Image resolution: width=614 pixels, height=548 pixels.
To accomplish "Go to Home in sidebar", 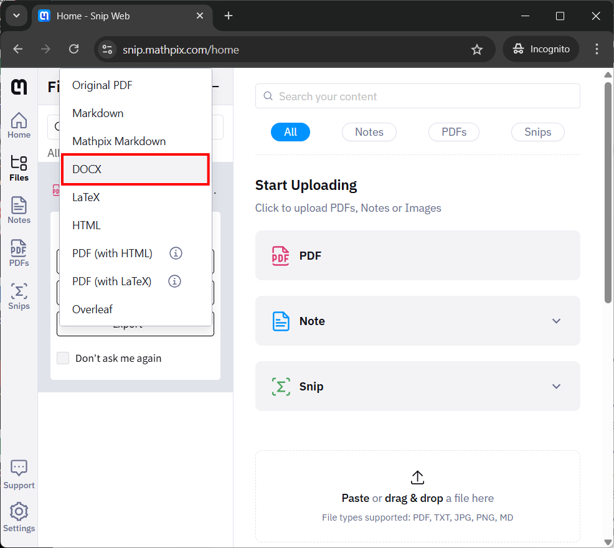I will [19, 125].
